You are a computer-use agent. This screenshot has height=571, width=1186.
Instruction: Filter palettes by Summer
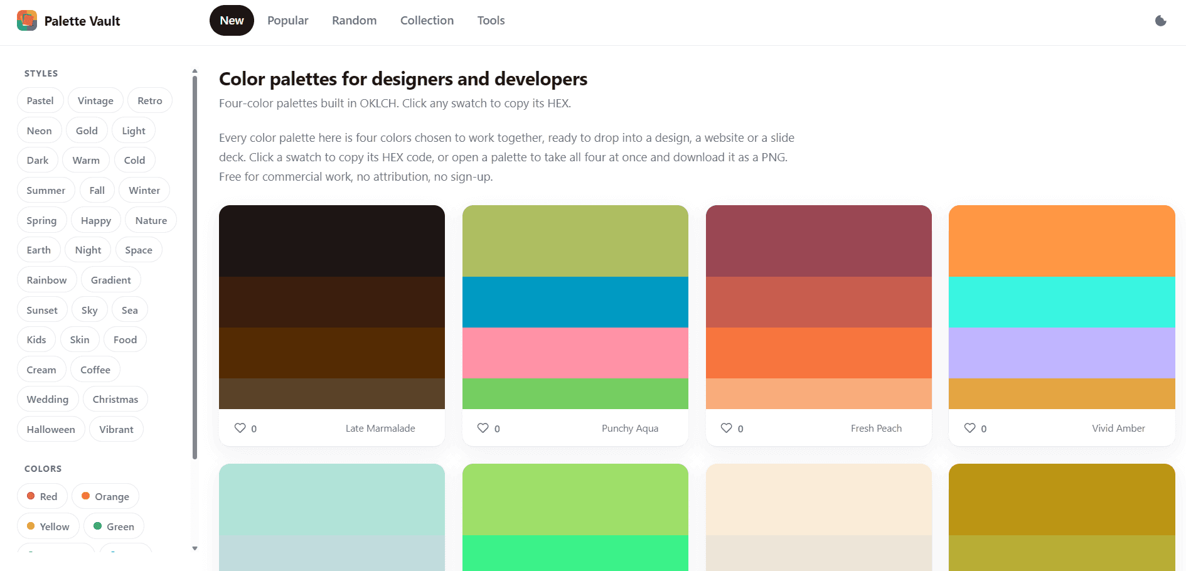point(46,190)
